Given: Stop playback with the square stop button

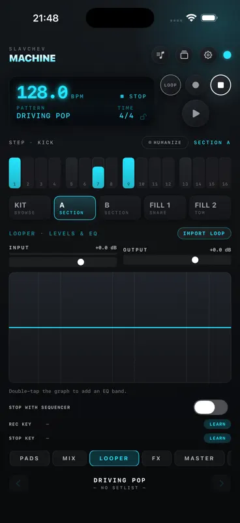Looking at the screenshot, I should tap(220, 85).
